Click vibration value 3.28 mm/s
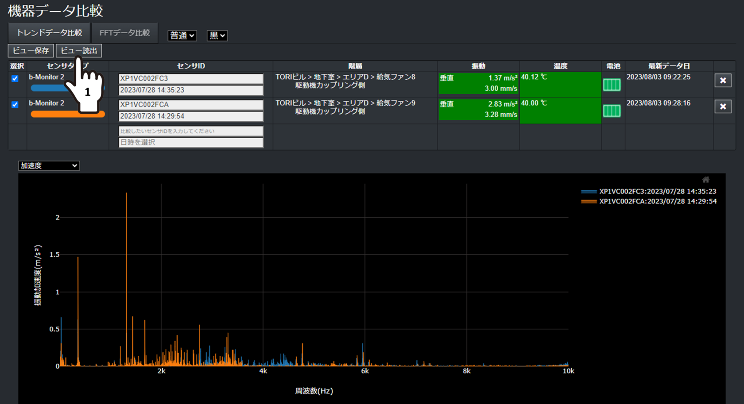Screen dimensions: 744x404 [501, 115]
